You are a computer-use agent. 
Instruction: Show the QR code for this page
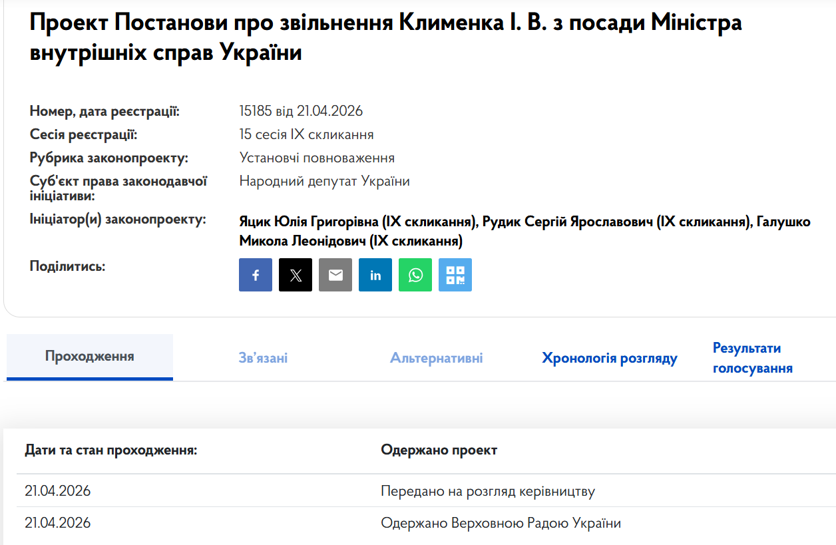coord(455,275)
